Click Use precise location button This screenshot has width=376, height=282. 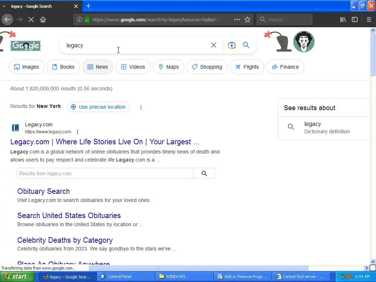98,107
